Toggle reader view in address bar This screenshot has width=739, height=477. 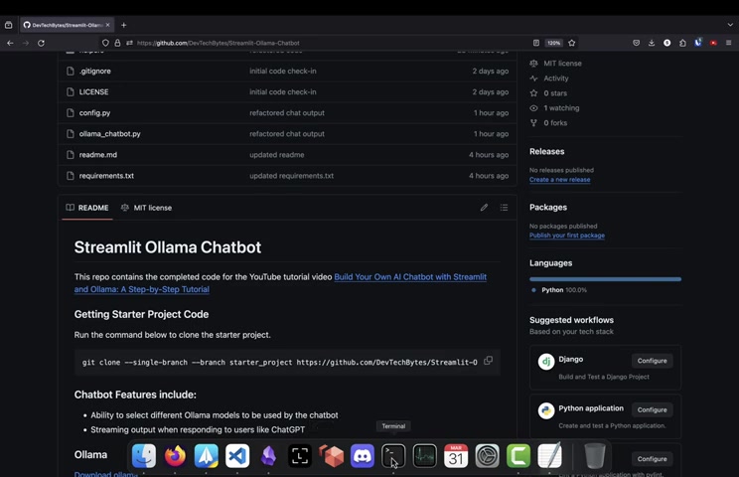click(535, 43)
